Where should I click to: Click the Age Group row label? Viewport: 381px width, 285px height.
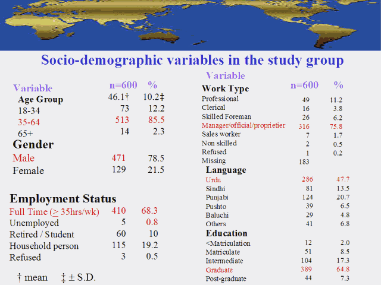40,99
